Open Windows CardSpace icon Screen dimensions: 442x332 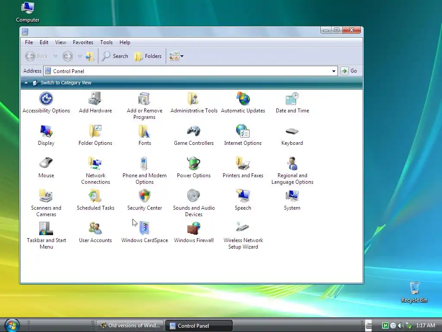(144, 233)
